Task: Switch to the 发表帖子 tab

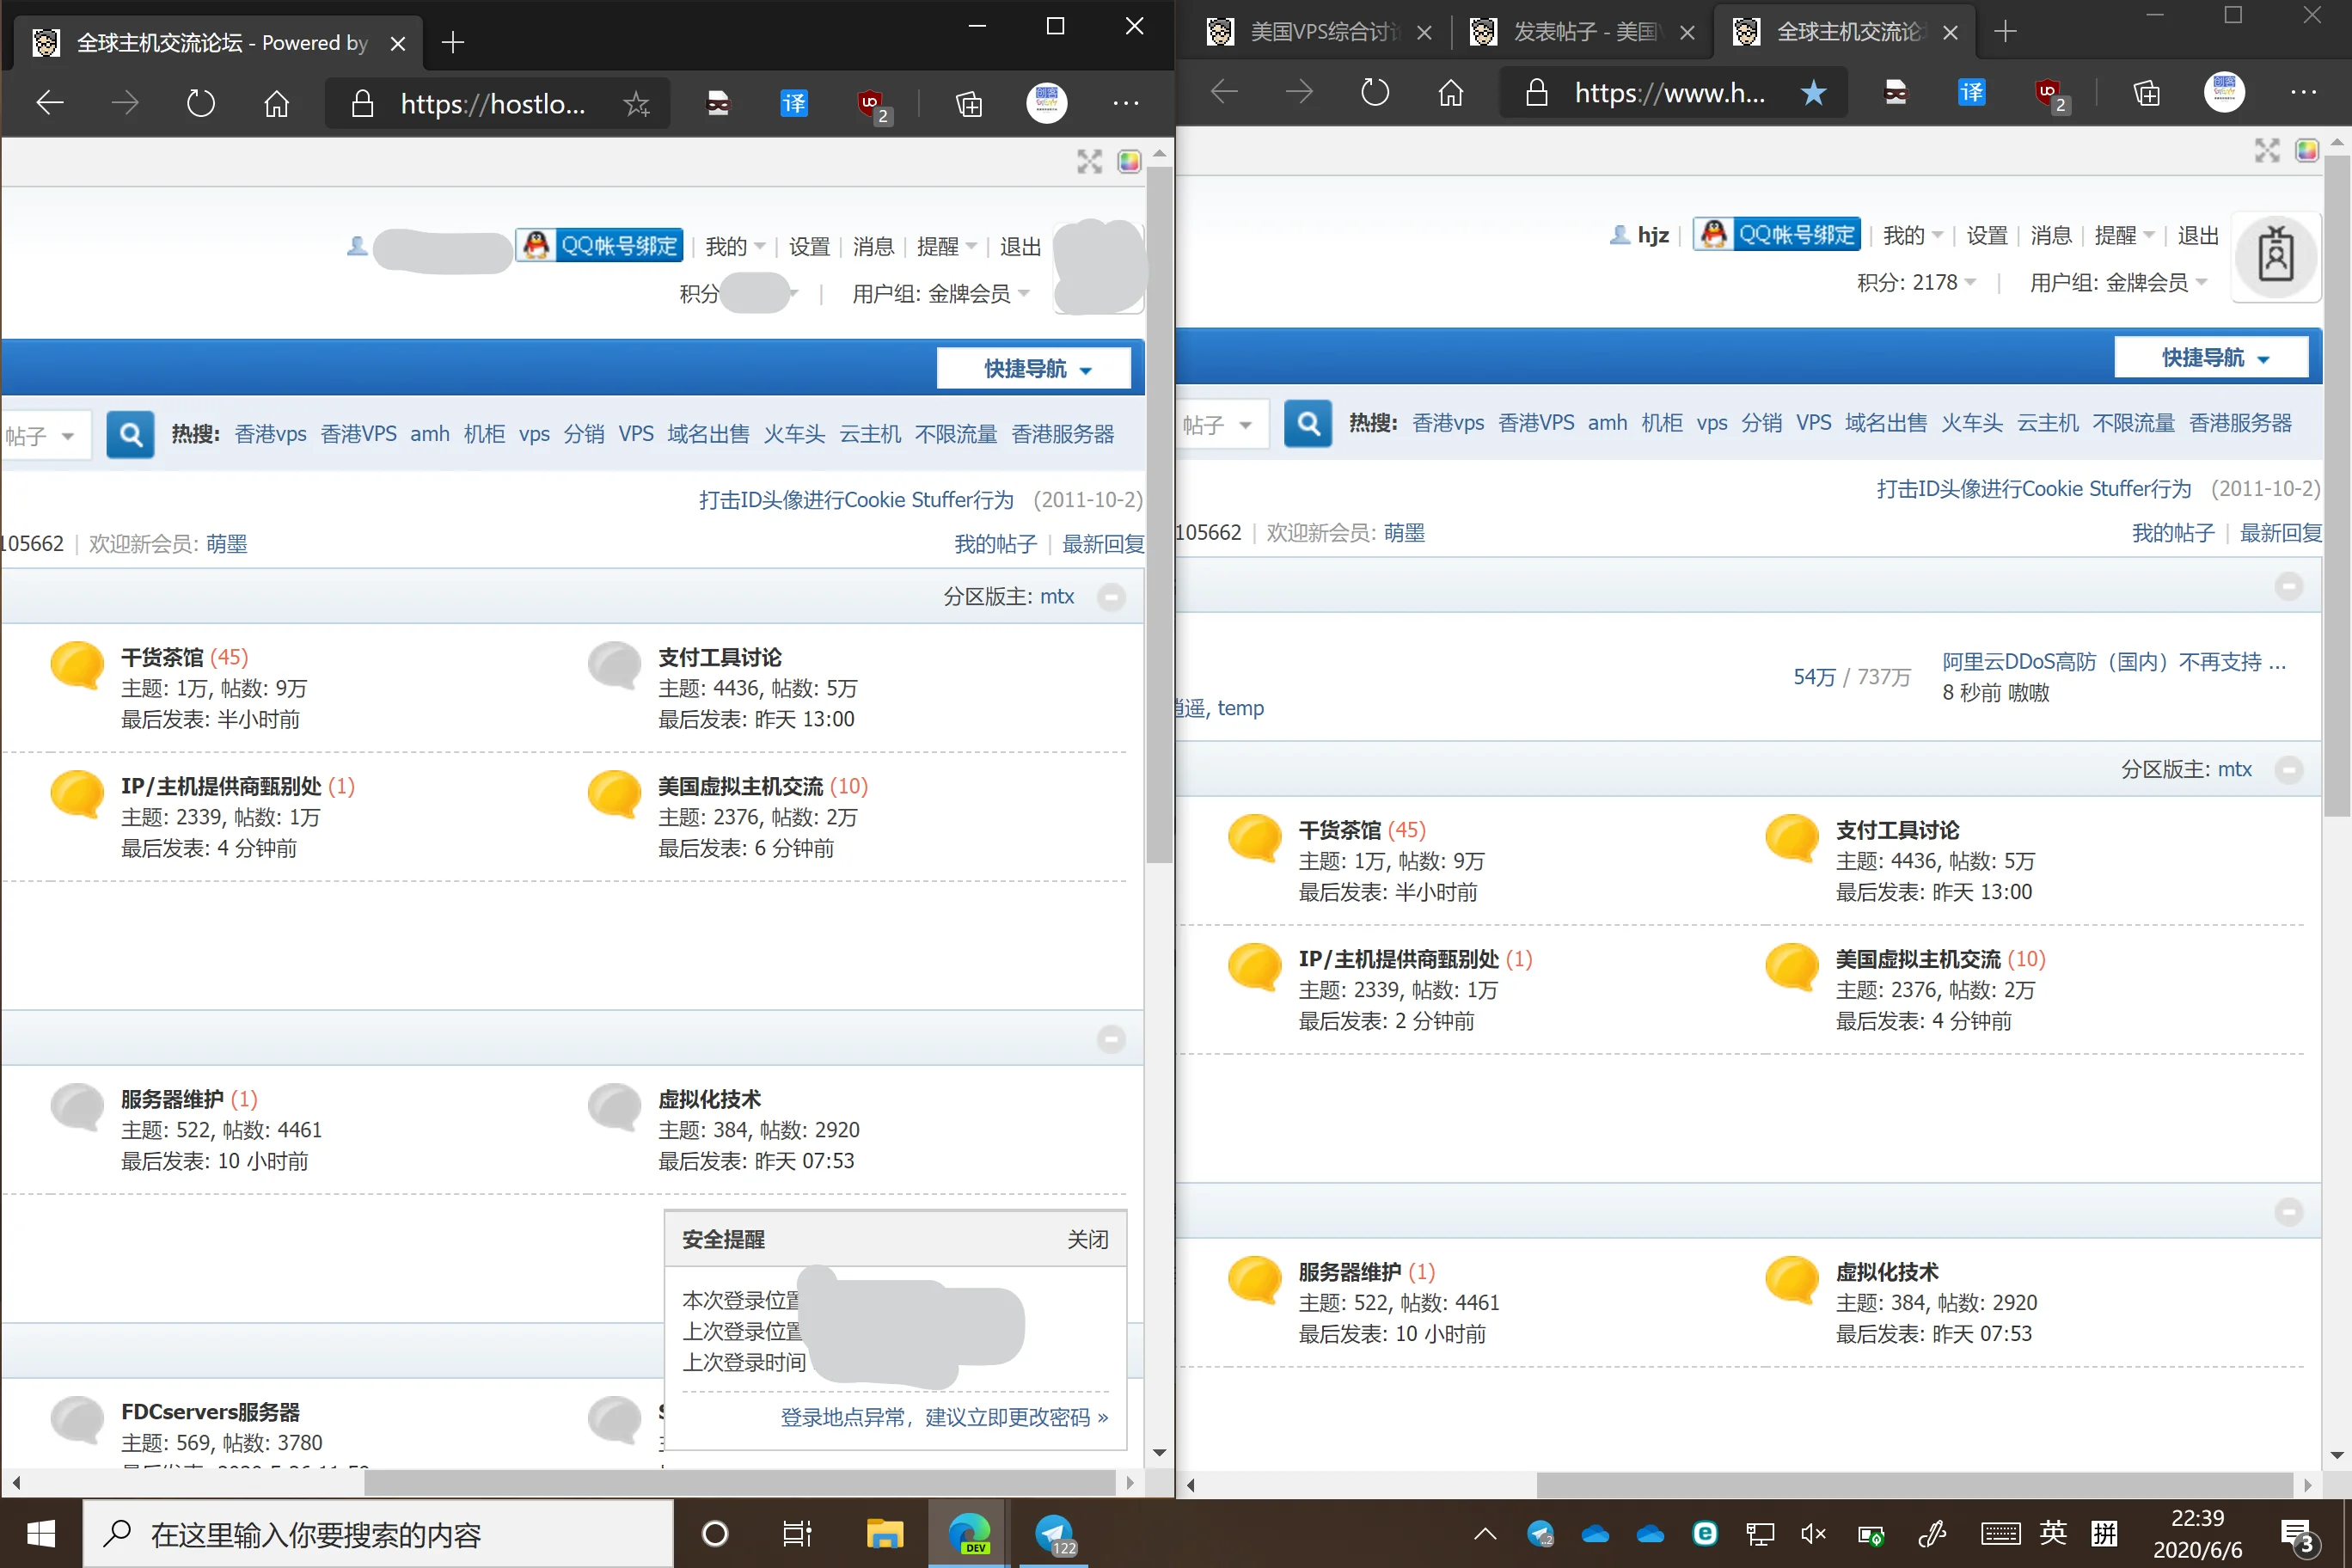Action: (x=1576, y=31)
